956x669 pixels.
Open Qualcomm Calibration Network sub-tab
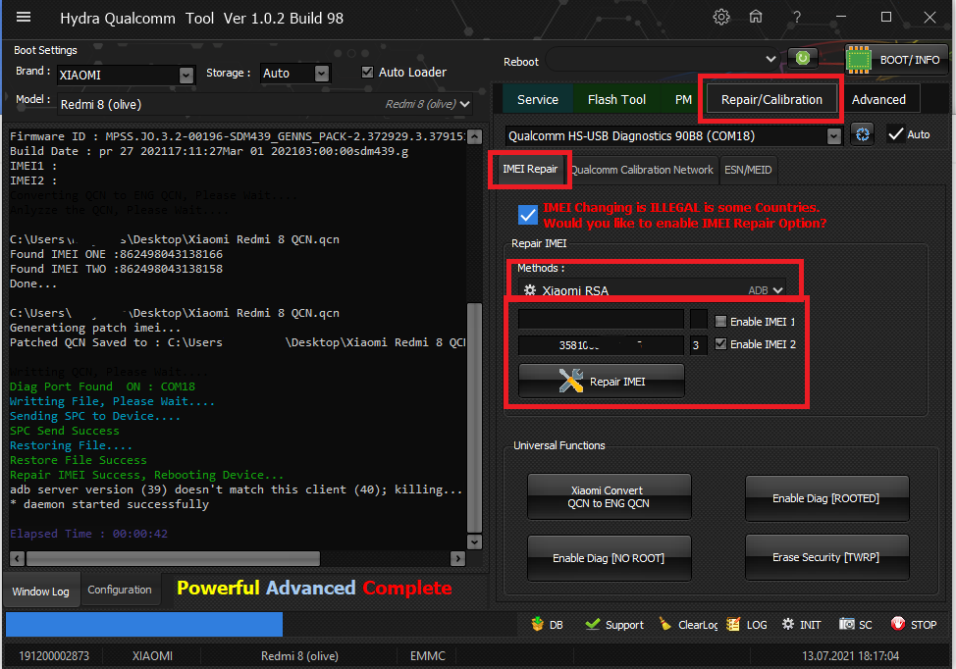[x=642, y=170]
